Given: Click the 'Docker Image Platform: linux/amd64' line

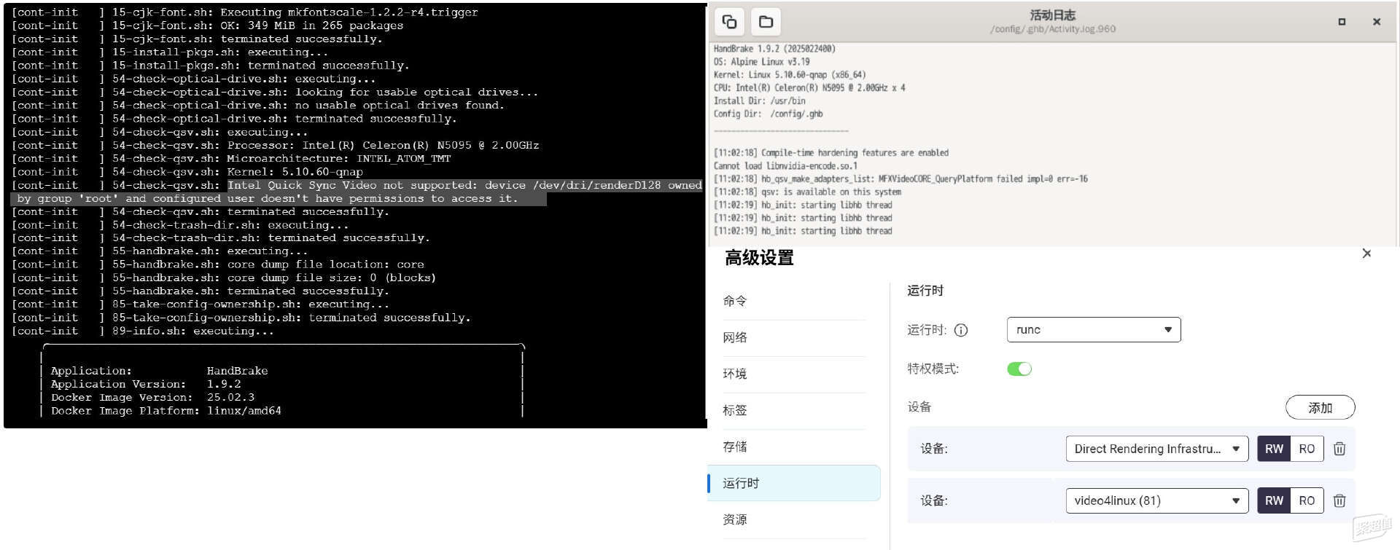Looking at the screenshot, I should (x=166, y=411).
